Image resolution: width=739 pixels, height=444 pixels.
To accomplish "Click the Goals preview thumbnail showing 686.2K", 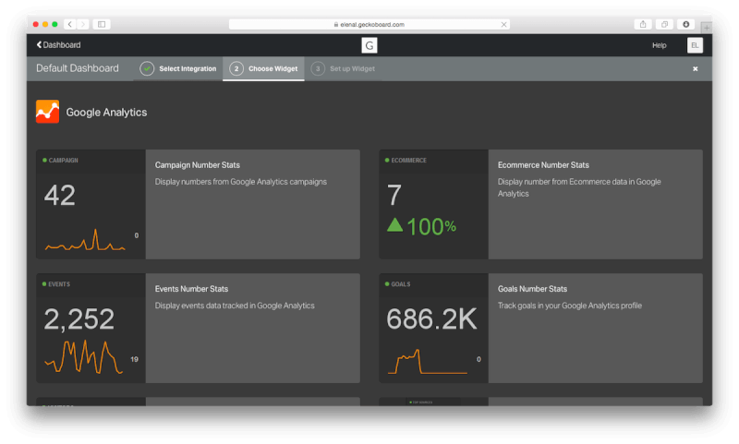I will tap(433, 329).
